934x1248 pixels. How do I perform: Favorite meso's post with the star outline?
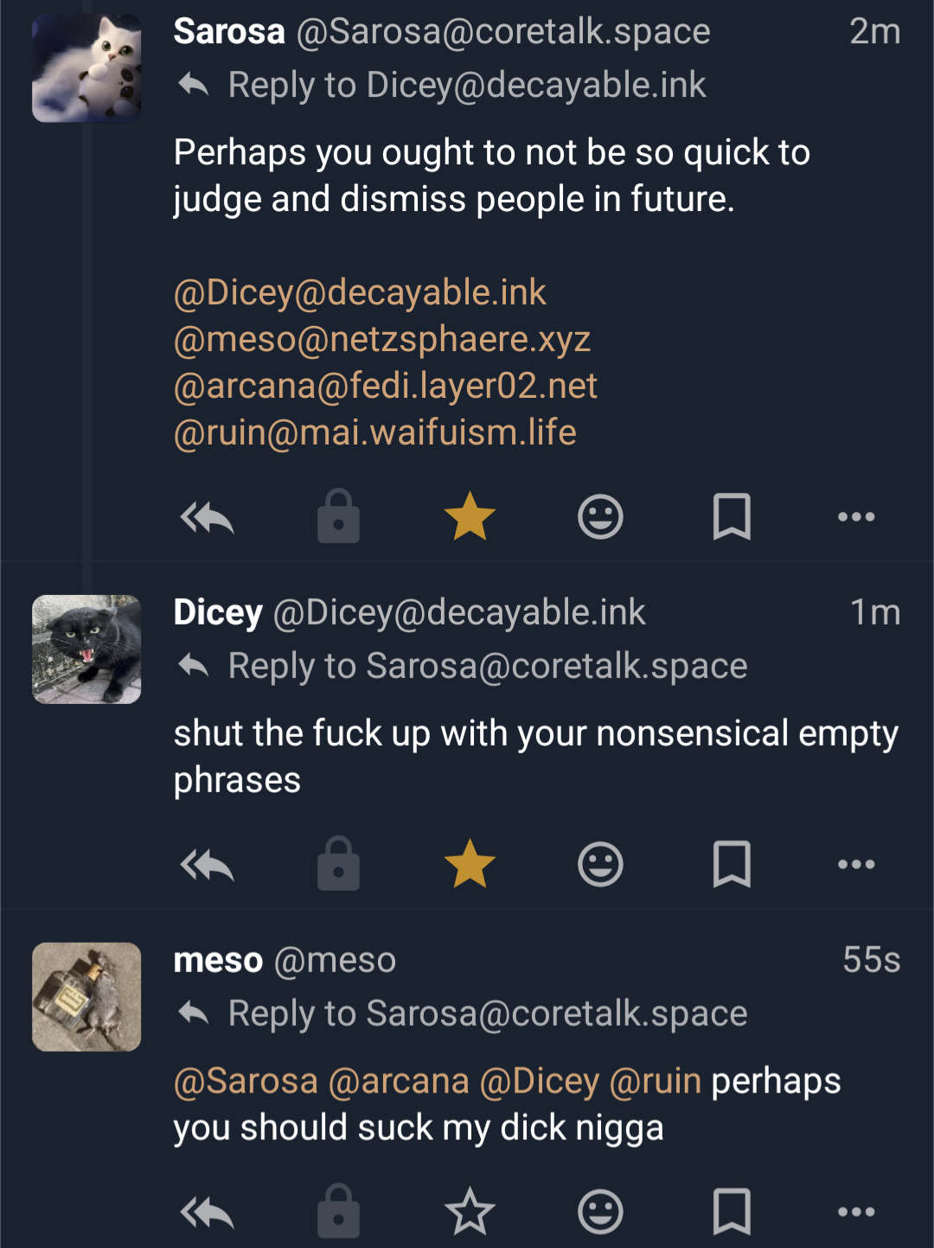click(470, 1211)
